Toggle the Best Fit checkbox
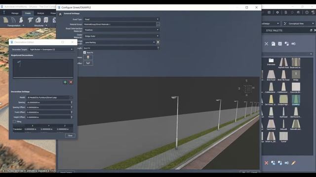 pyautogui.click(x=84, y=53)
